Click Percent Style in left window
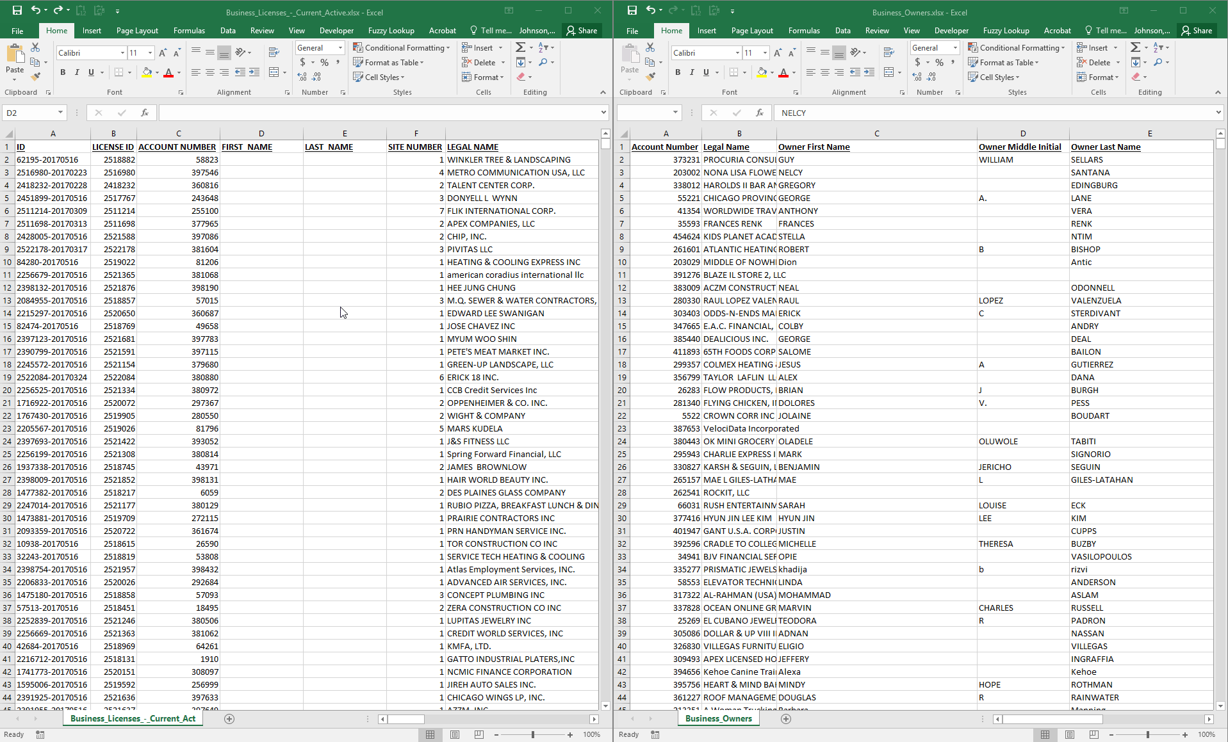This screenshot has width=1228, height=742. 324,62
